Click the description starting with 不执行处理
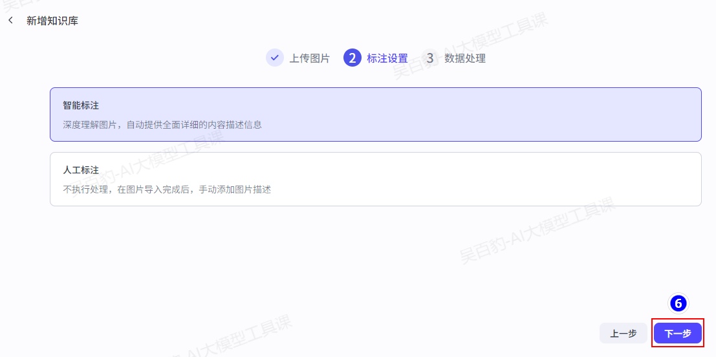This screenshot has height=357, width=716. pyautogui.click(x=167, y=189)
